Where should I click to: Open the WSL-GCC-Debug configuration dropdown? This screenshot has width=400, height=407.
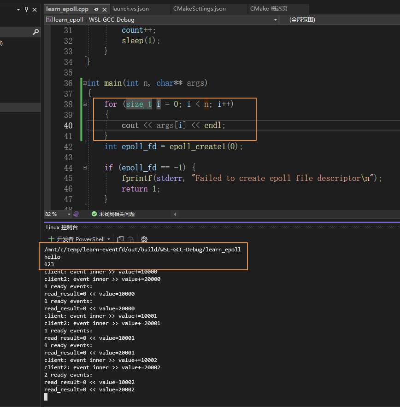(275, 20)
